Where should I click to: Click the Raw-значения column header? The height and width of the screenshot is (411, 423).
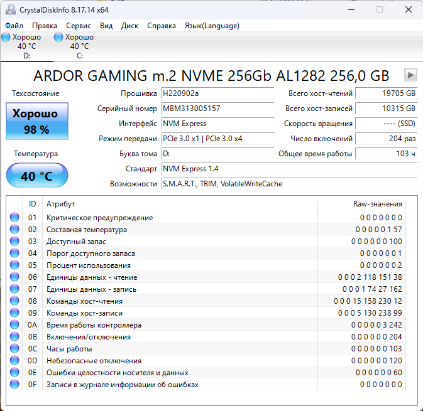tap(377, 204)
